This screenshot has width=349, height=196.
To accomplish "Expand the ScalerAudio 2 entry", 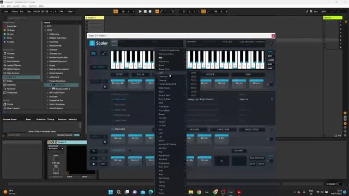I will (50, 89).
